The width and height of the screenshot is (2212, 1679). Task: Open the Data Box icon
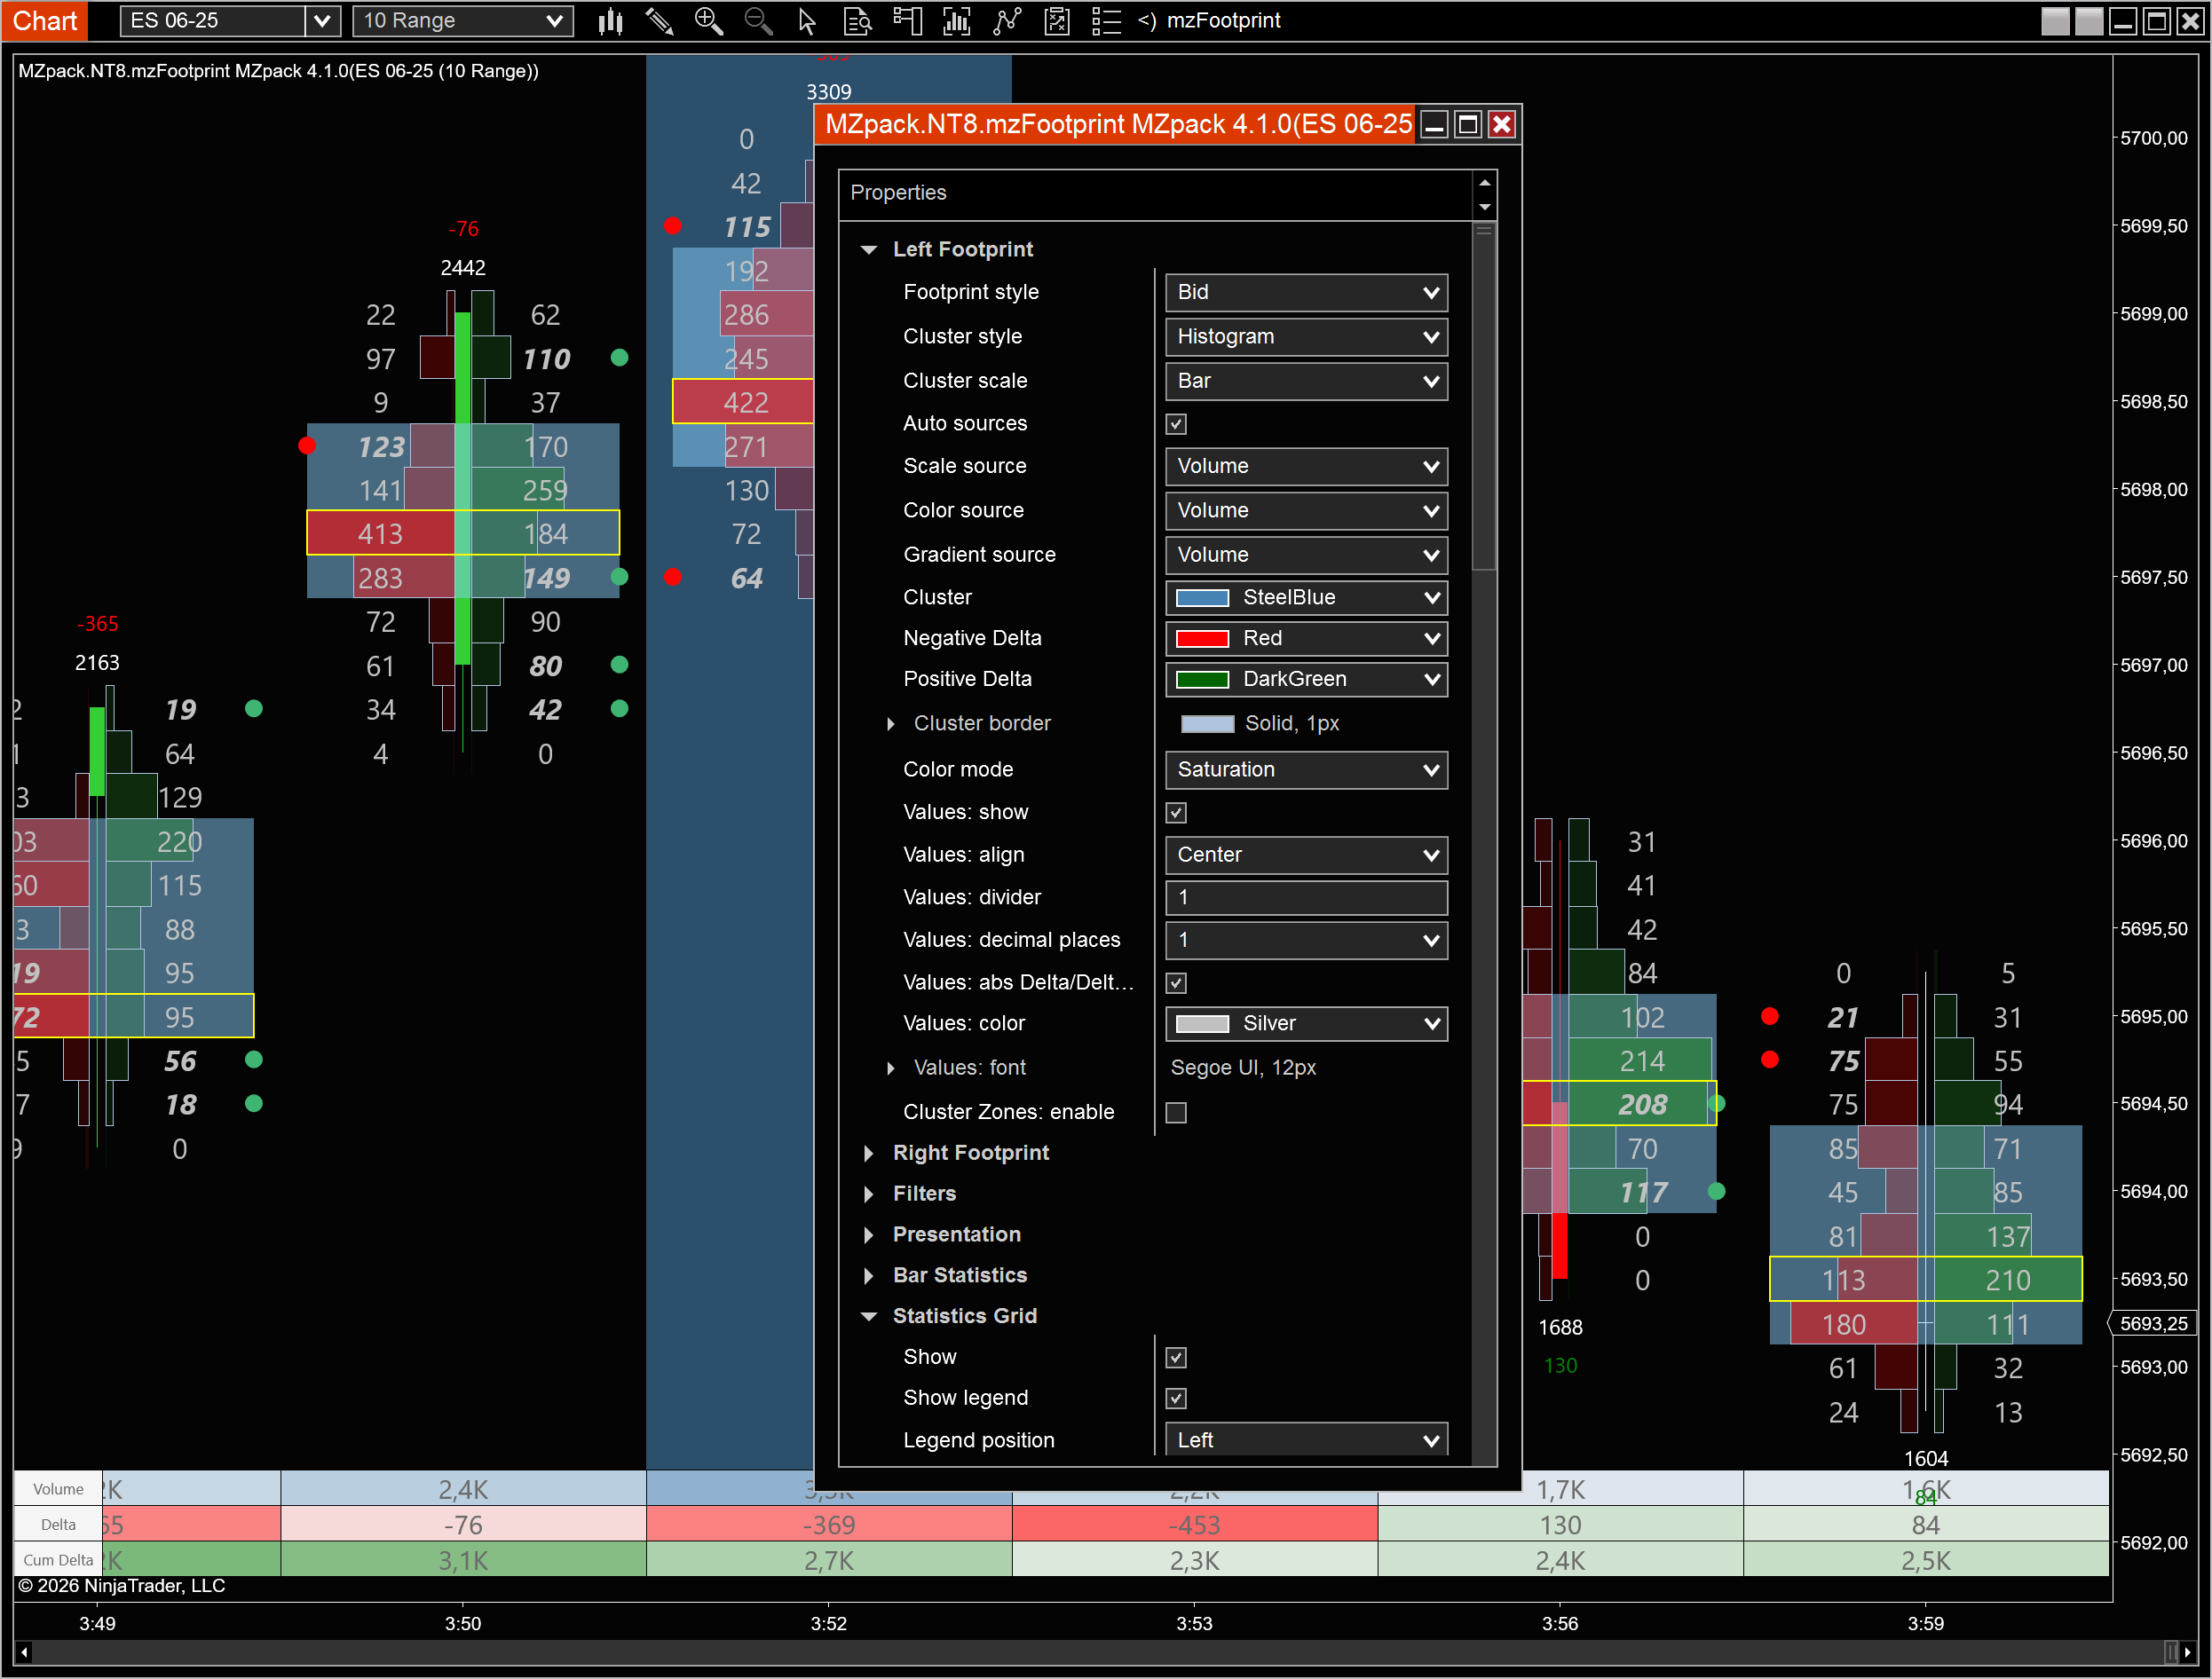point(857,21)
